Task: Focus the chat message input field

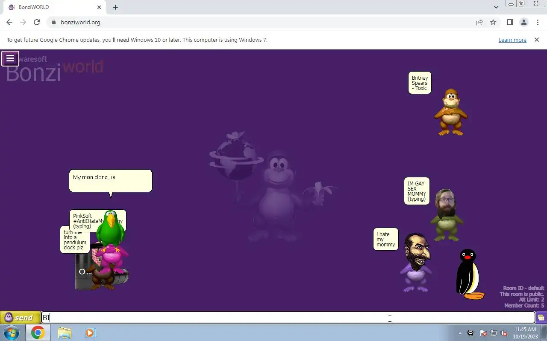Action: (x=288, y=318)
